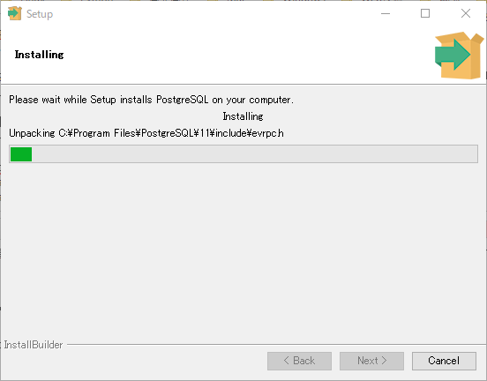Click the Setup icon in title bar
The width and height of the screenshot is (487, 381).
coord(15,13)
